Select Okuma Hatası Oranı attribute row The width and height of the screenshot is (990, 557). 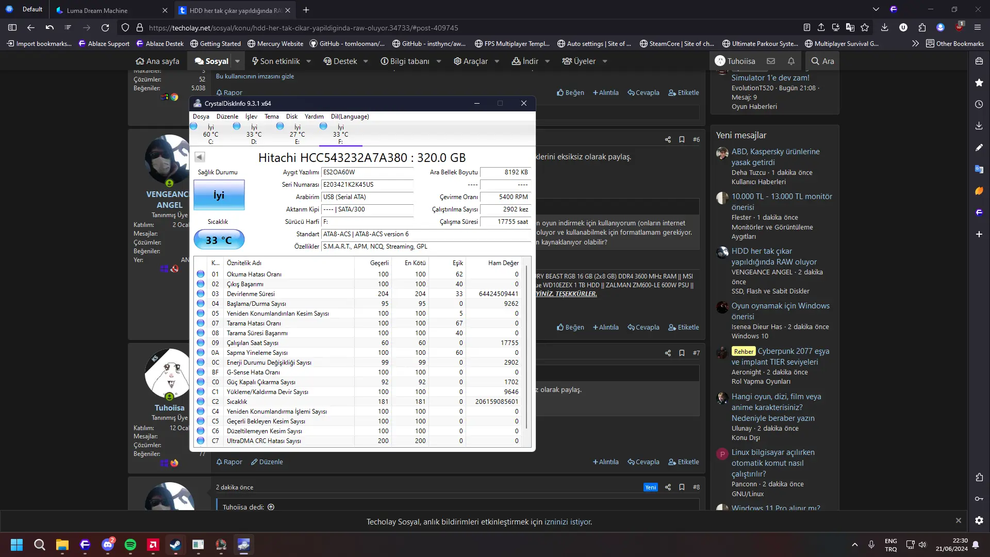(x=358, y=274)
